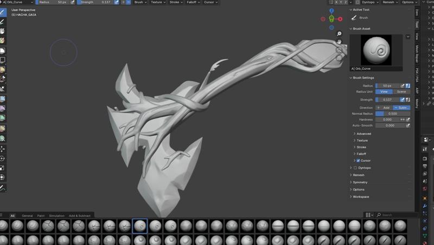Click the wrench Modifiers properties tab icon
The height and width of the screenshot is (245, 434).
pos(425,206)
